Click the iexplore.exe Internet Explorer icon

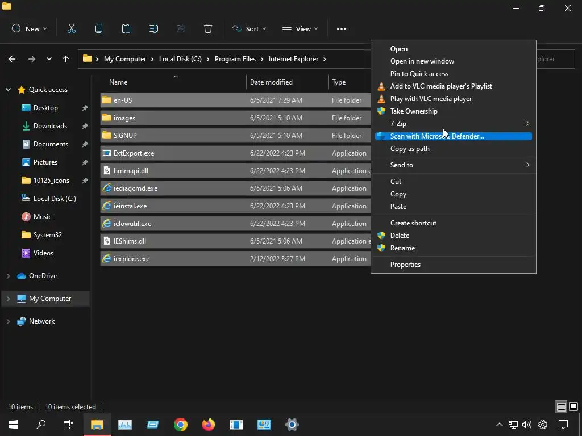pos(107,258)
